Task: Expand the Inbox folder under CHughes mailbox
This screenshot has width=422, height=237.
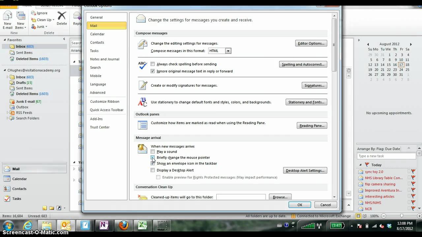Action: pos(8,77)
